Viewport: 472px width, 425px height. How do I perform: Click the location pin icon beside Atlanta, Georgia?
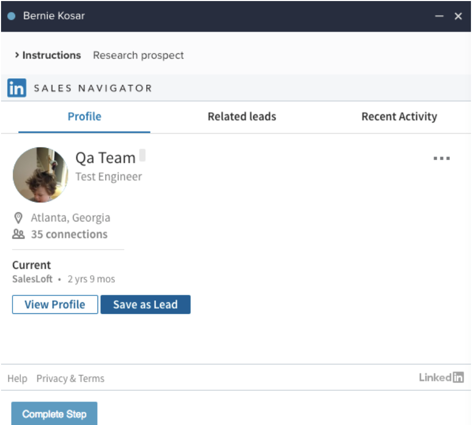[17, 217]
